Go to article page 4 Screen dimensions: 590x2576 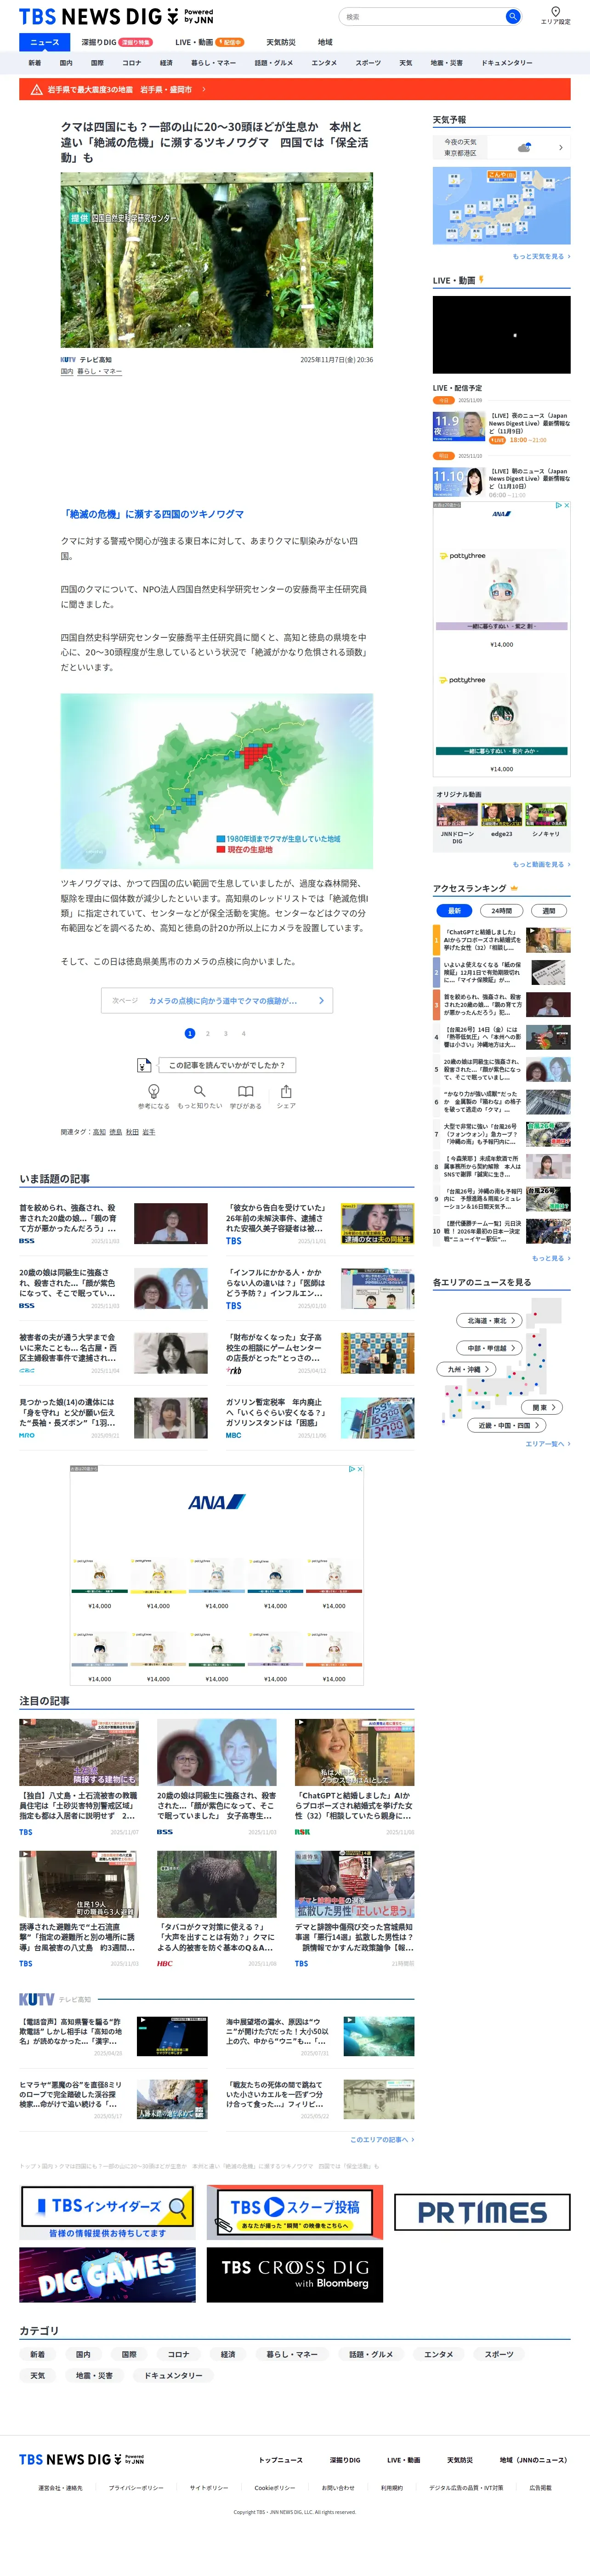(x=243, y=1033)
